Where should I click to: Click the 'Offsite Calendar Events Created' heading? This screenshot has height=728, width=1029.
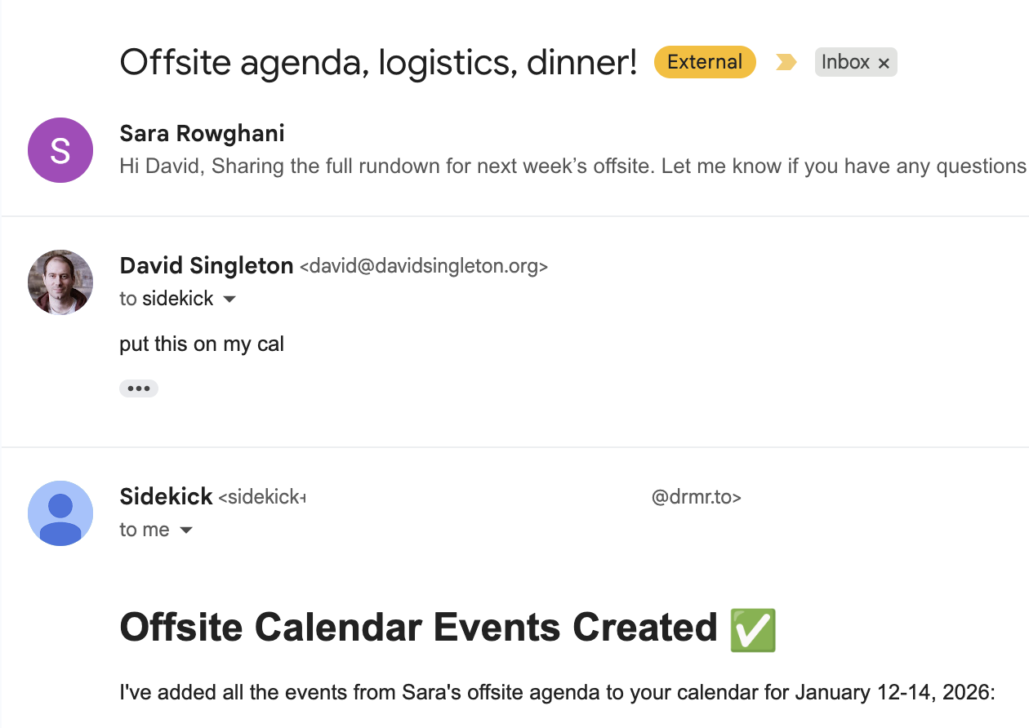click(416, 627)
